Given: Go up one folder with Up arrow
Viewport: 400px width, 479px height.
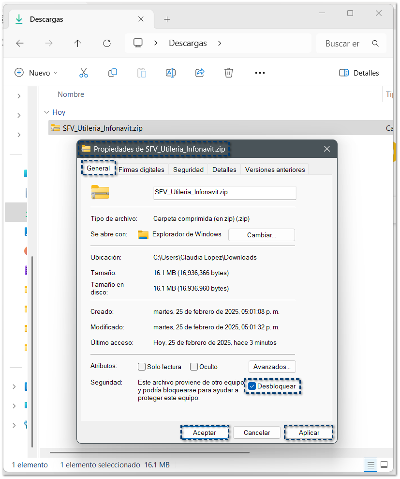Looking at the screenshot, I should click(77, 43).
